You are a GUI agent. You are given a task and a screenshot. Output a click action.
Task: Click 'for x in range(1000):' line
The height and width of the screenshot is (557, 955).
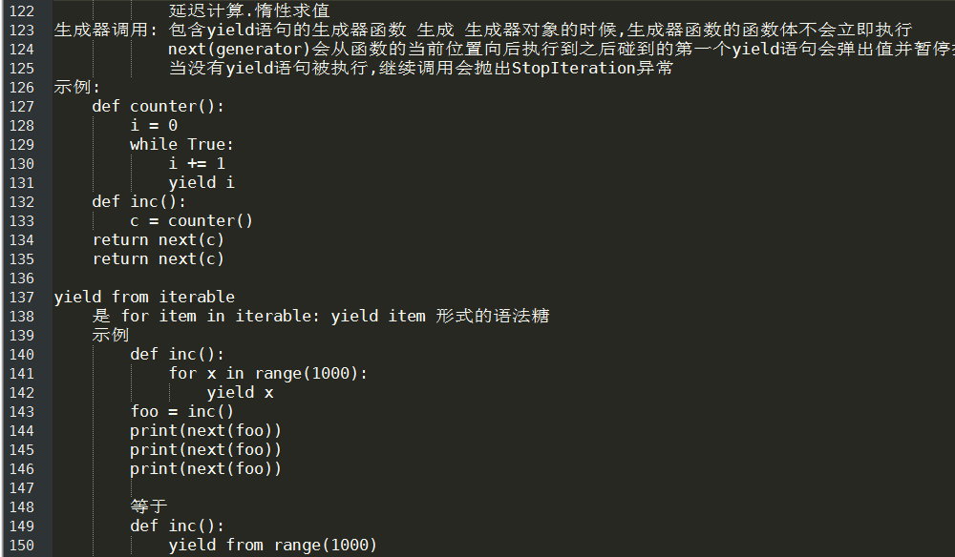tap(268, 373)
